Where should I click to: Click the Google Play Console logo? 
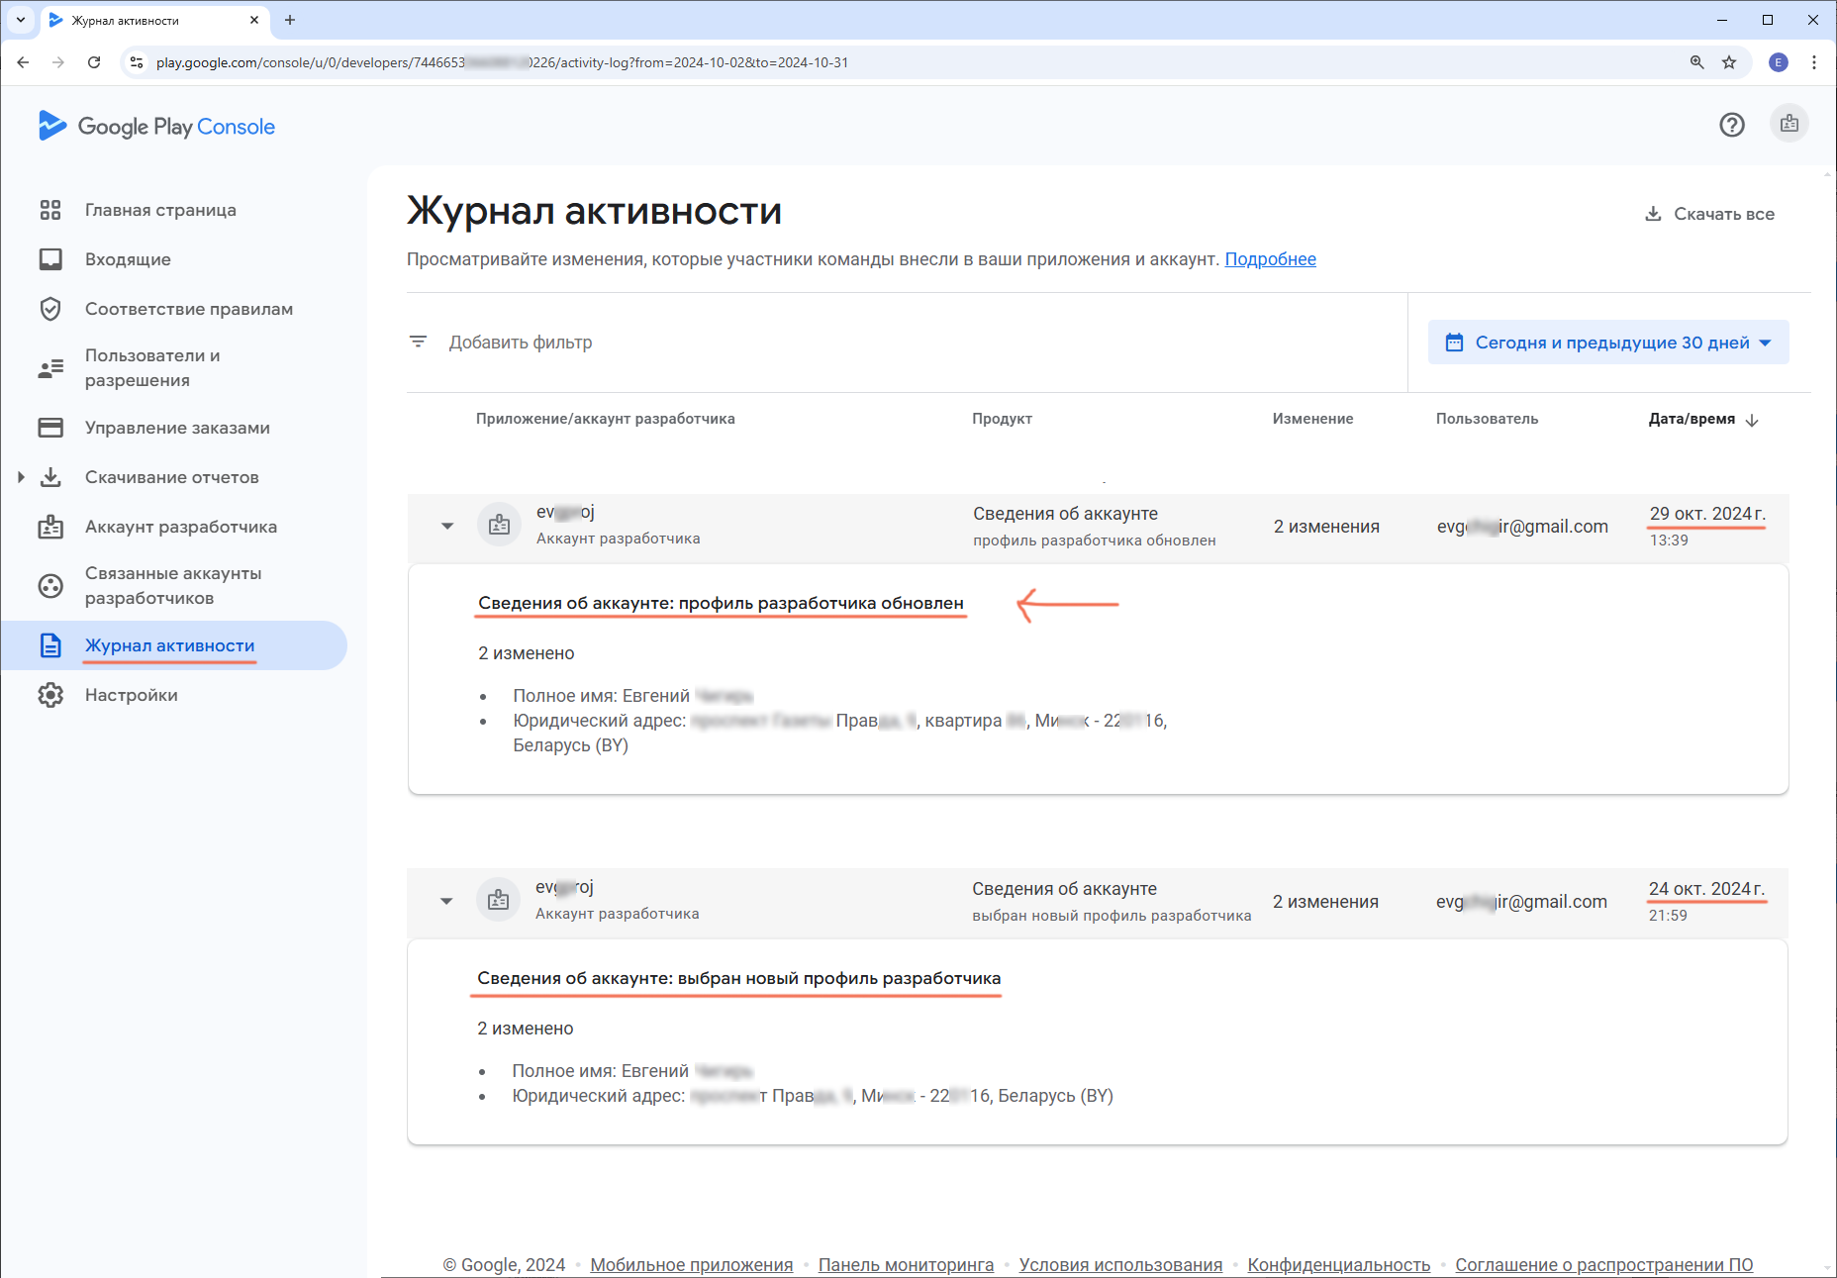(x=156, y=127)
